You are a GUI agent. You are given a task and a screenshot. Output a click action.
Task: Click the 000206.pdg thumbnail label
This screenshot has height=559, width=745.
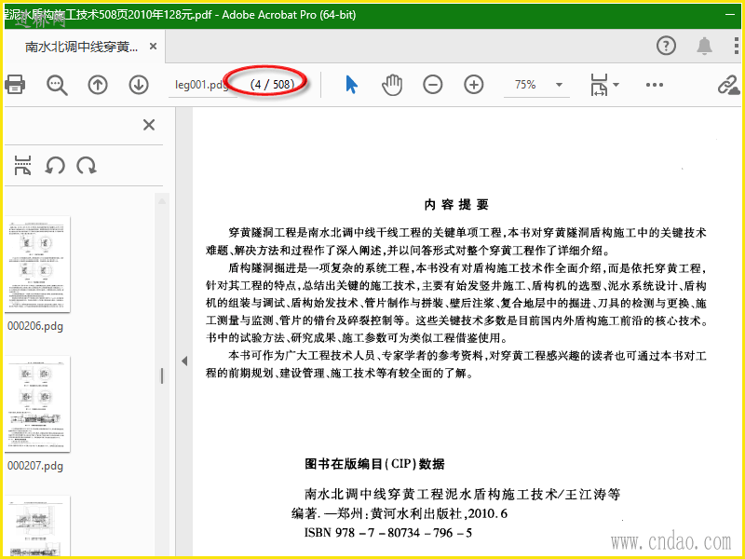[x=35, y=326]
